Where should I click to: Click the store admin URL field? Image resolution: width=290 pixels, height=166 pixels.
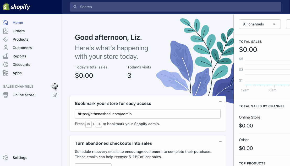147,114
